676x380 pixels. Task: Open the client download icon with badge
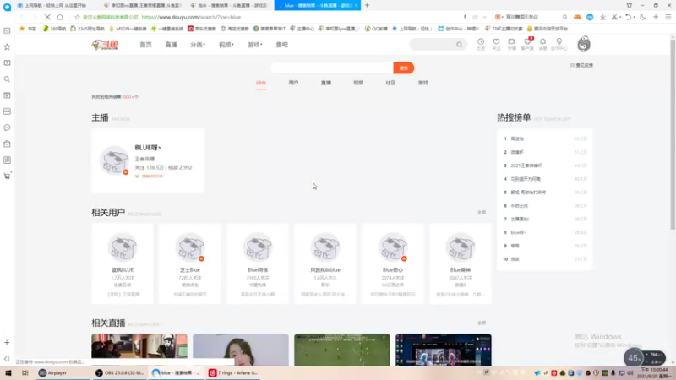pos(527,44)
